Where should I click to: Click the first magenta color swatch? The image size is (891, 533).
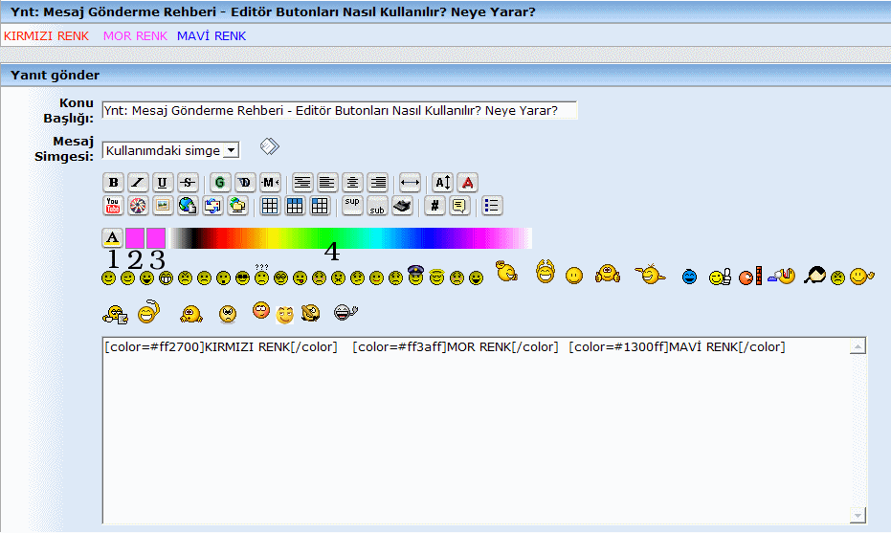click(134, 237)
